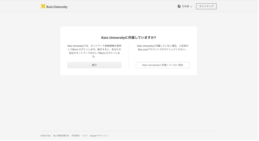Open the 個人情報保護方針 footer link
This screenshot has height=141, width=259.
pos(61,136)
